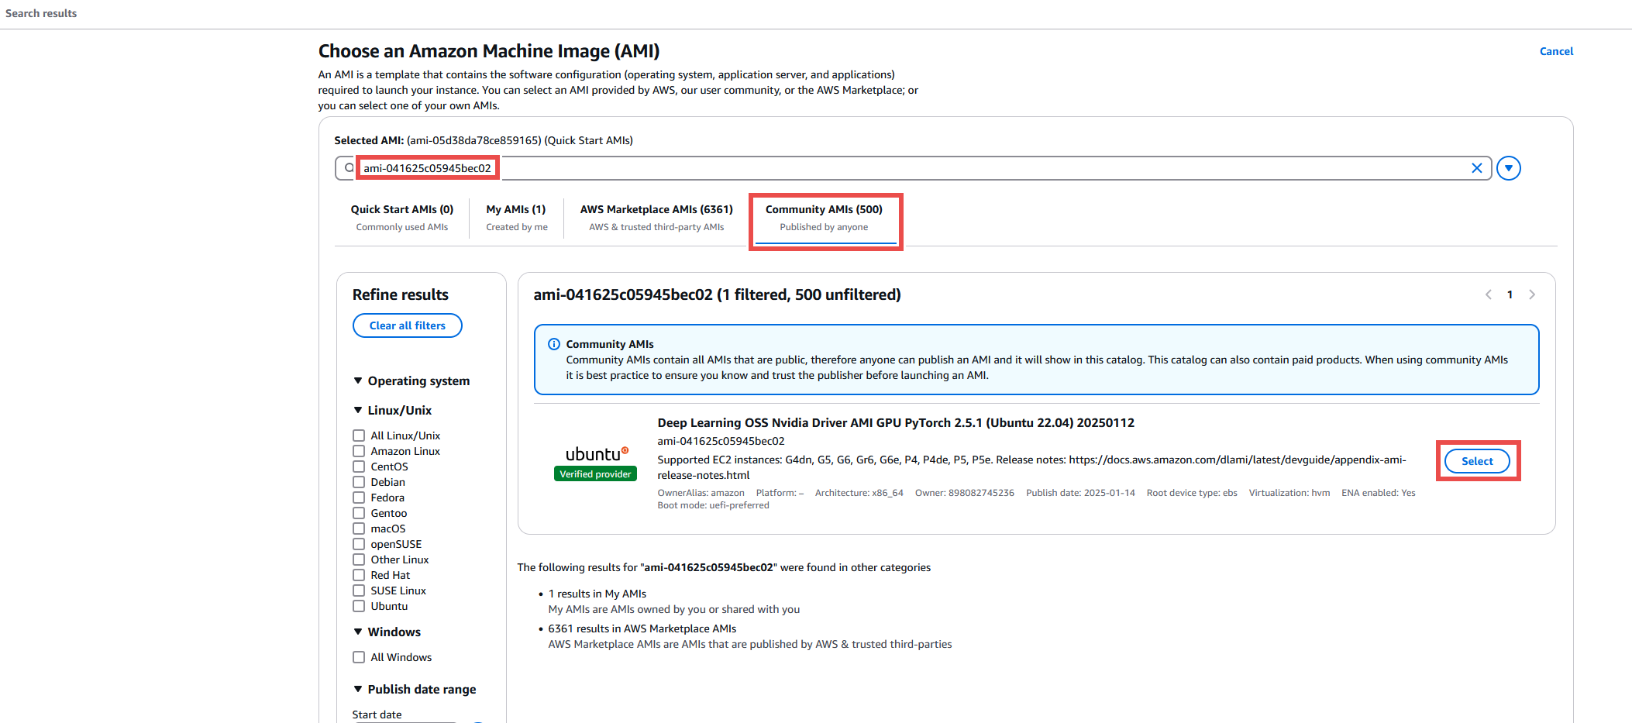Collapse the Linux/Unix filter group
Screen dimensions: 1632x723
(358, 410)
